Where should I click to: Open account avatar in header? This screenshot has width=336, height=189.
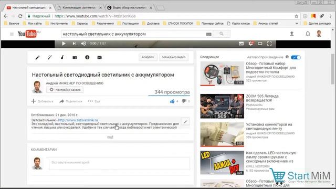(x=319, y=34)
